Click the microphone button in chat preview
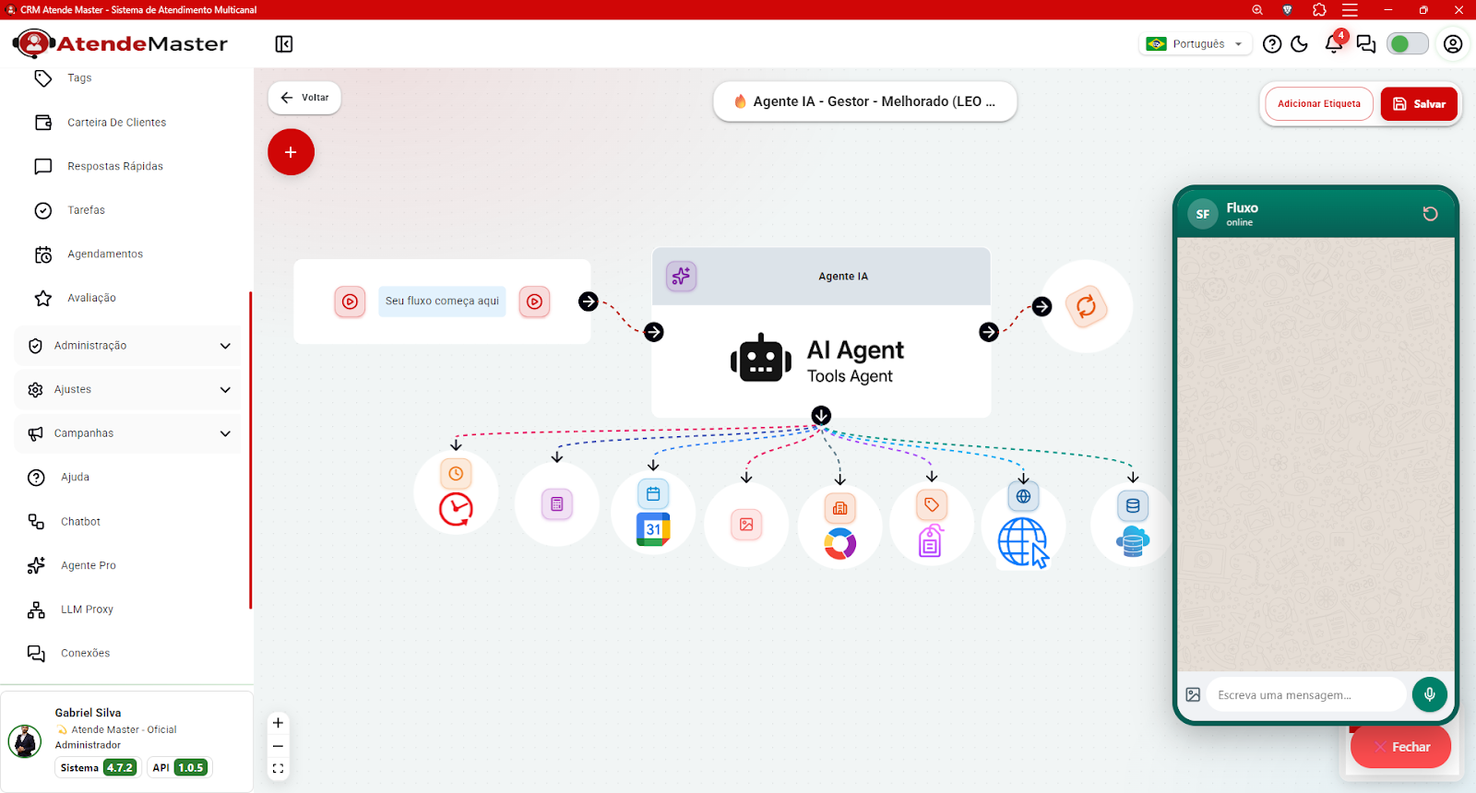The image size is (1476, 793). [1430, 694]
